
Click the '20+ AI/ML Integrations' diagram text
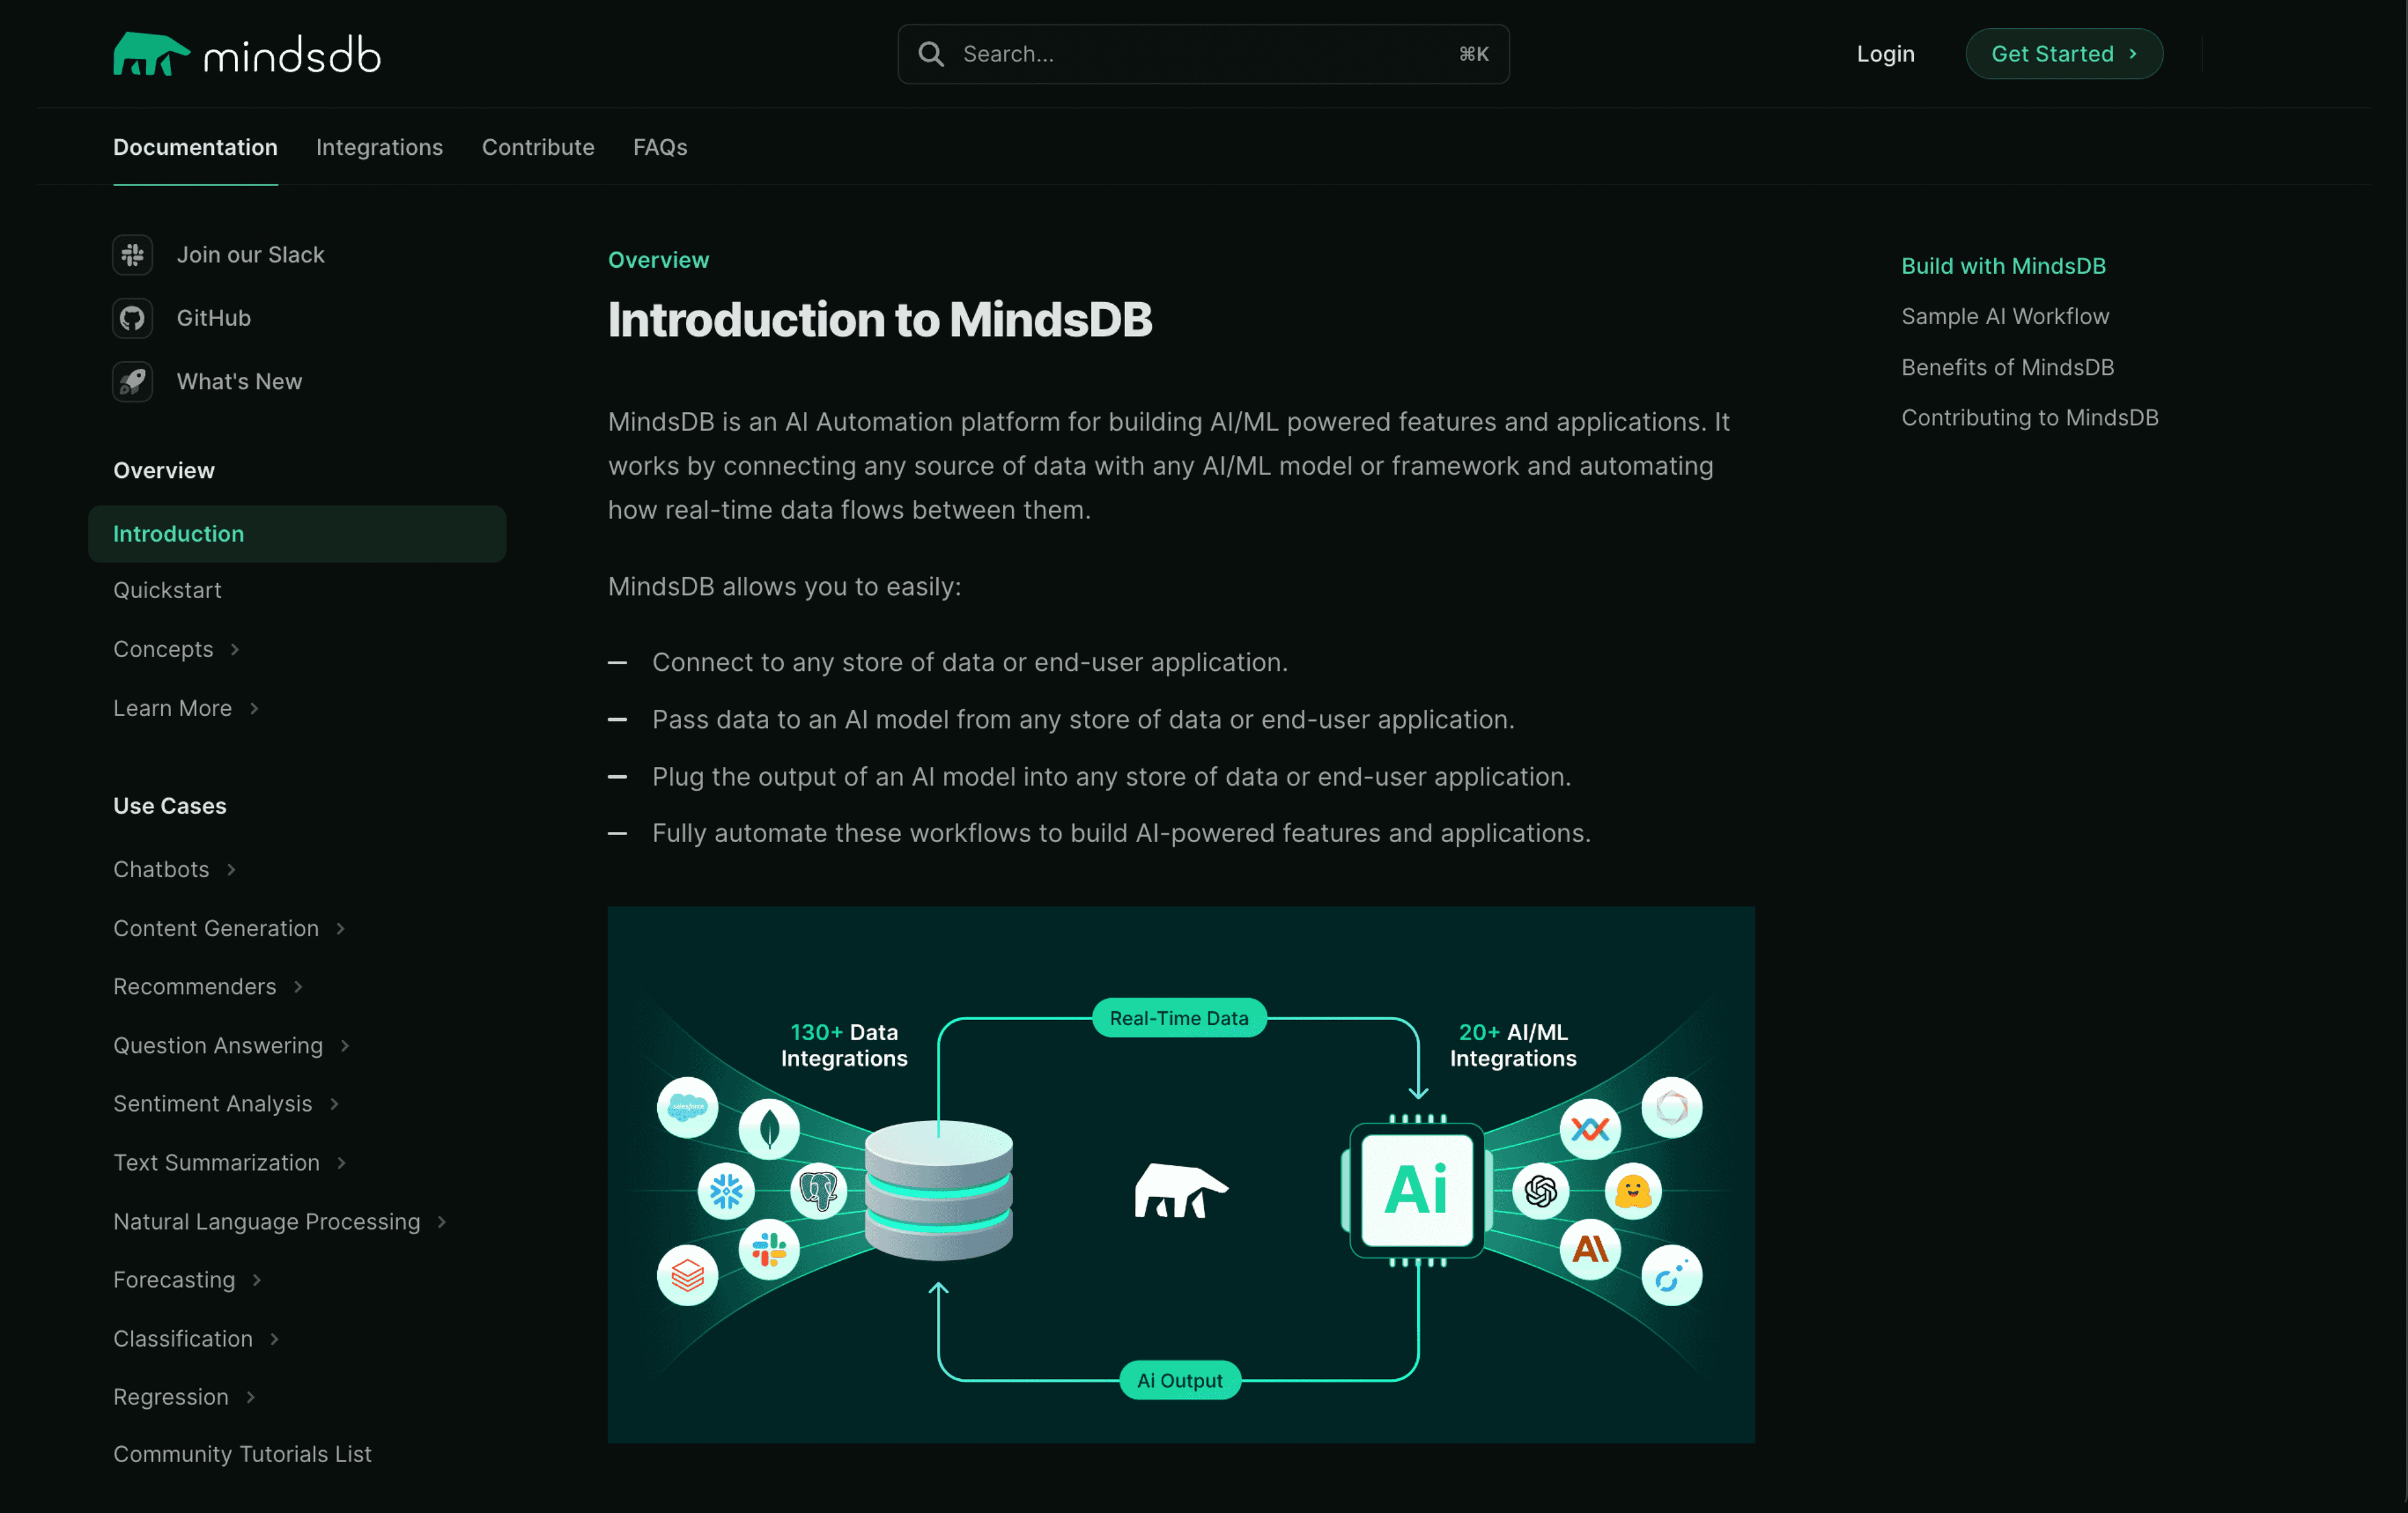(1513, 1045)
